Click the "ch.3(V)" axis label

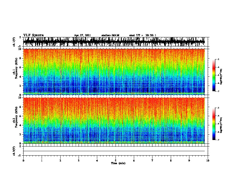14,151
